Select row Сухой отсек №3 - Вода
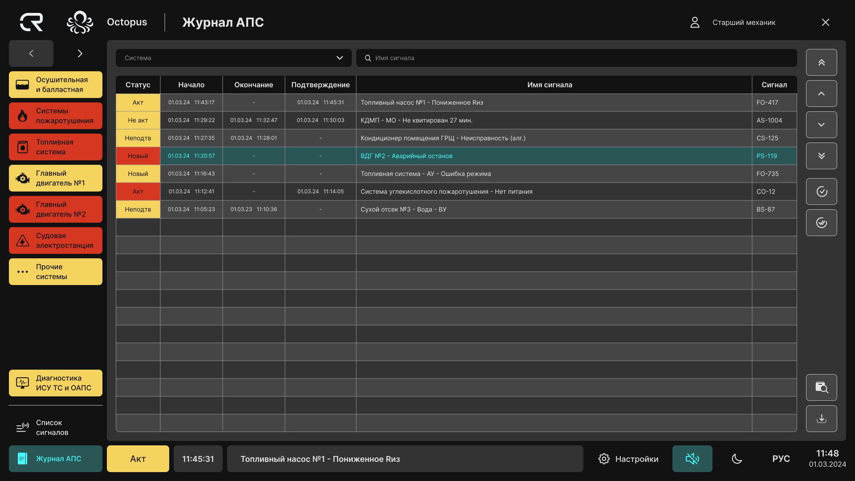This screenshot has width=855, height=481. [x=456, y=209]
